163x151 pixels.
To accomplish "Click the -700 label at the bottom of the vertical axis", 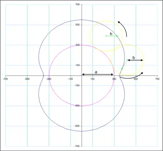I will pyautogui.click(x=77, y=146).
